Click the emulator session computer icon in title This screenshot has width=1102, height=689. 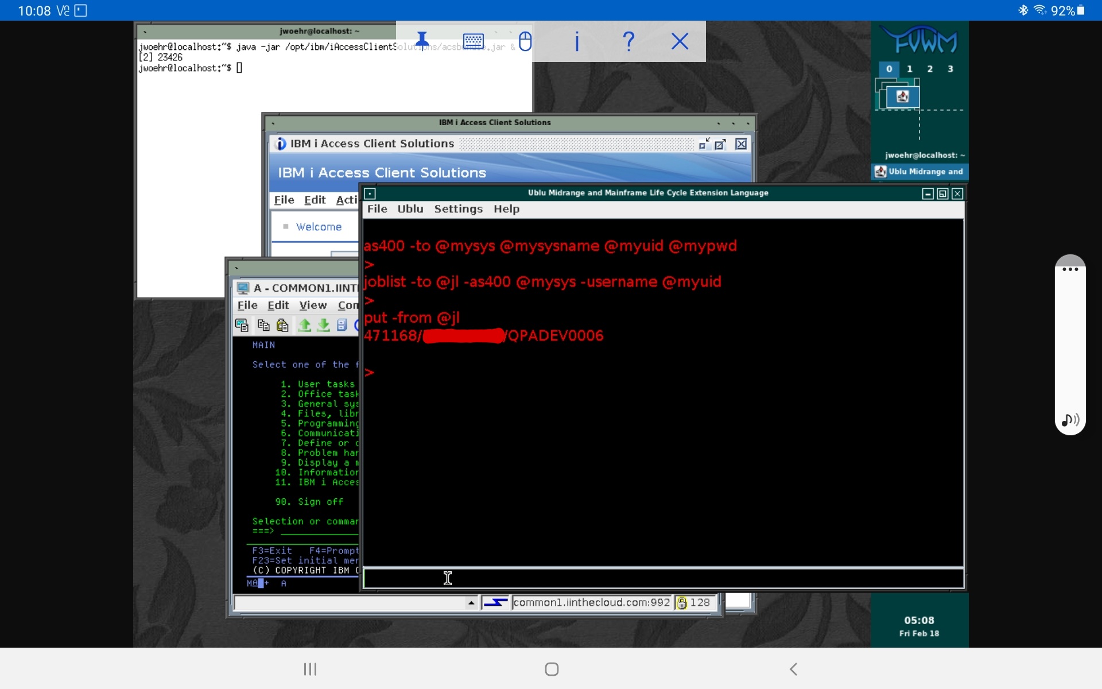[x=243, y=288]
